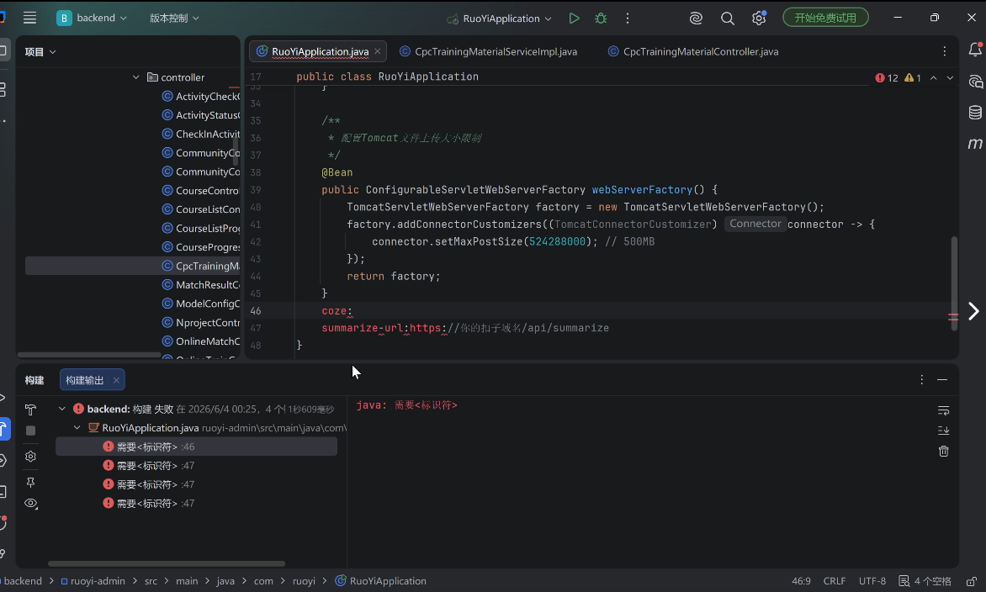Open the search everywhere magnifier
Image resolution: width=986 pixels, height=592 pixels.
click(728, 18)
